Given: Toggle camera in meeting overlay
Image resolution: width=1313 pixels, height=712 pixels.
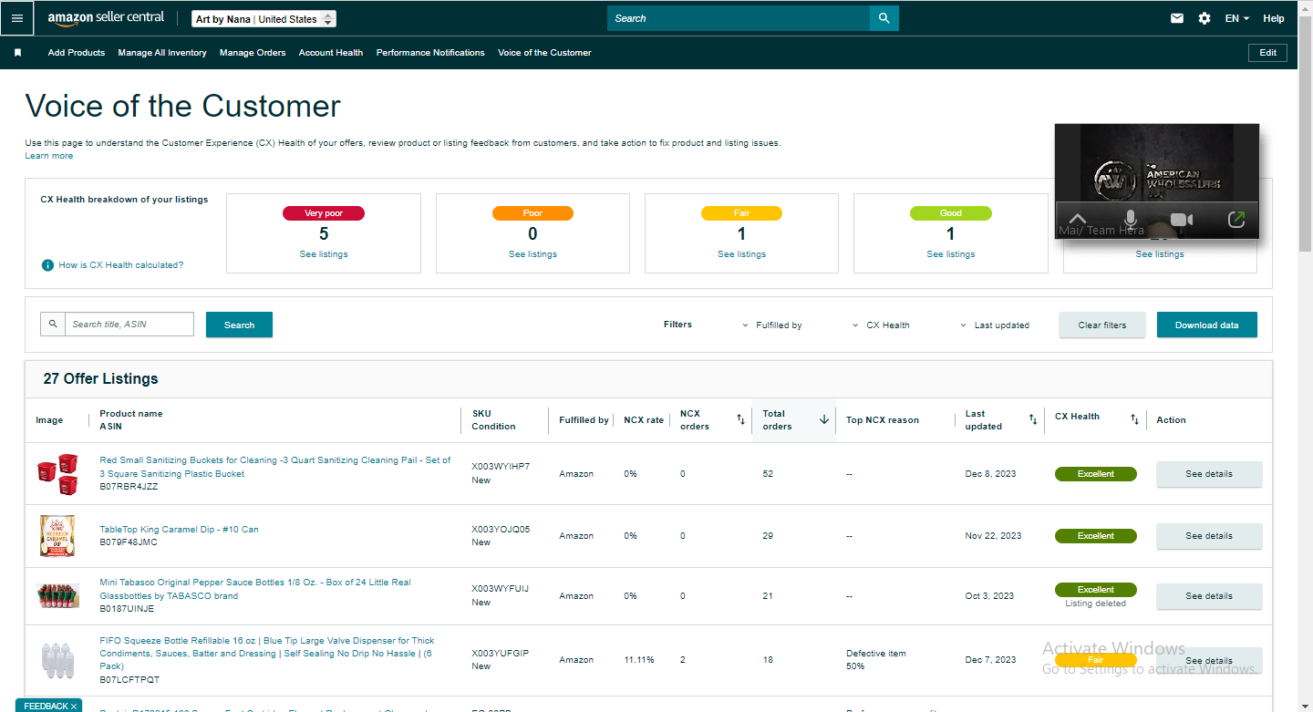Looking at the screenshot, I should click(x=1182, y=220).
